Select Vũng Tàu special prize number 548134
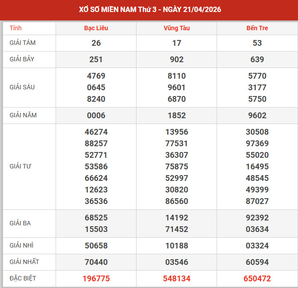Viewport: 298px width, 288px height. 177,279
